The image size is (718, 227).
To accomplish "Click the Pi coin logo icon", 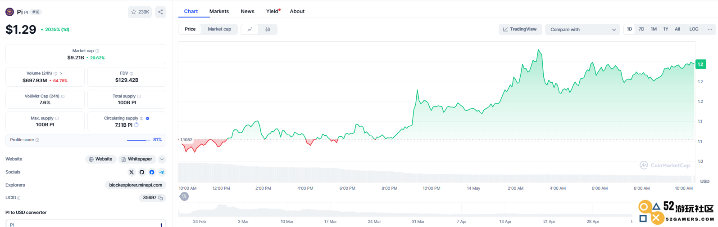I will pyautogui.click(x=9, y=12).
